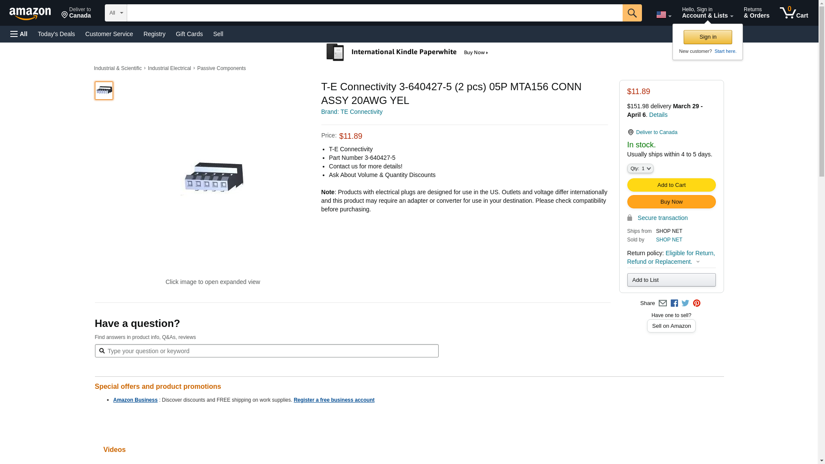Image resolution: width=825 pixels, height=464 pixels.
Task: Share product on Facebook
Action: coord(674,303)
